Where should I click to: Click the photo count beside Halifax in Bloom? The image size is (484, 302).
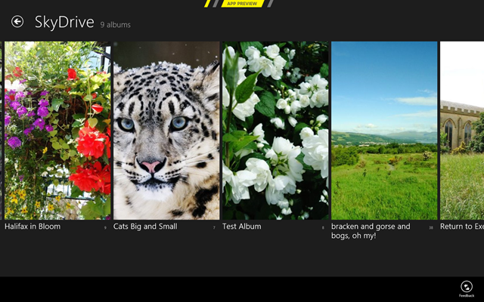point(105,228)
